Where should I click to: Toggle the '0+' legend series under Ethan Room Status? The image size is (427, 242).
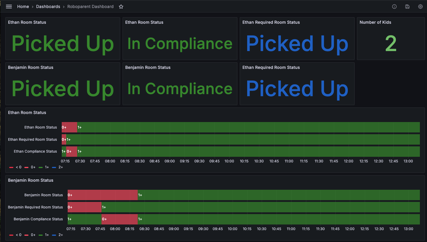coord(33,167)
